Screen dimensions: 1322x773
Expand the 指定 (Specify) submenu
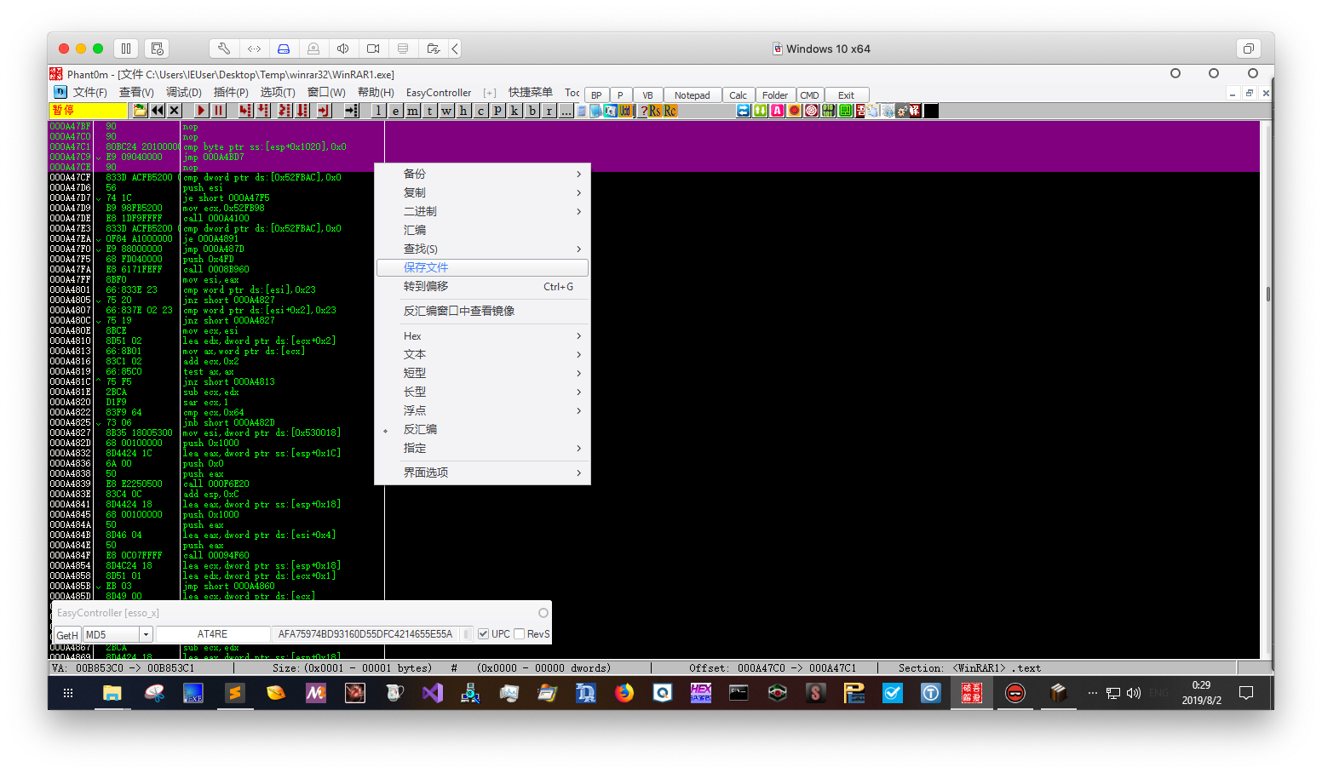(x=482, y=448)
